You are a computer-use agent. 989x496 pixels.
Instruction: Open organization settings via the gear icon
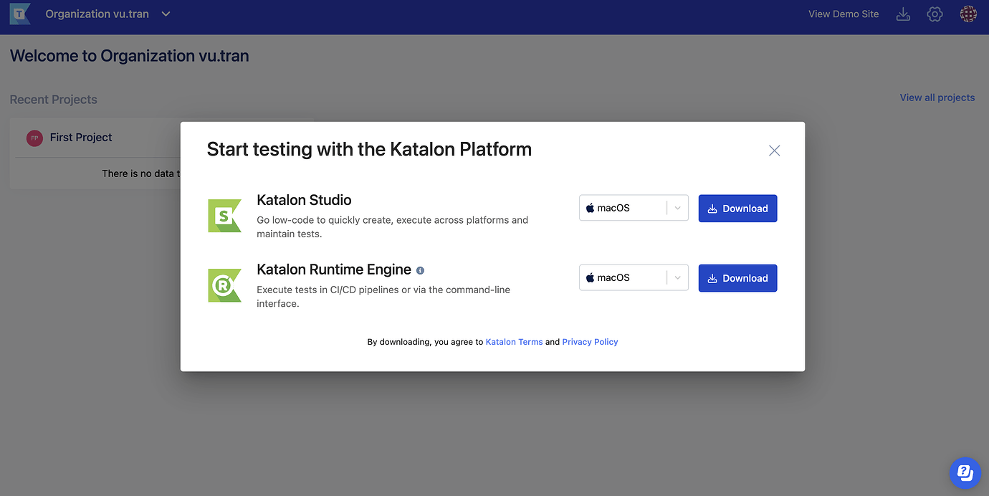click(x=935, y=14)
